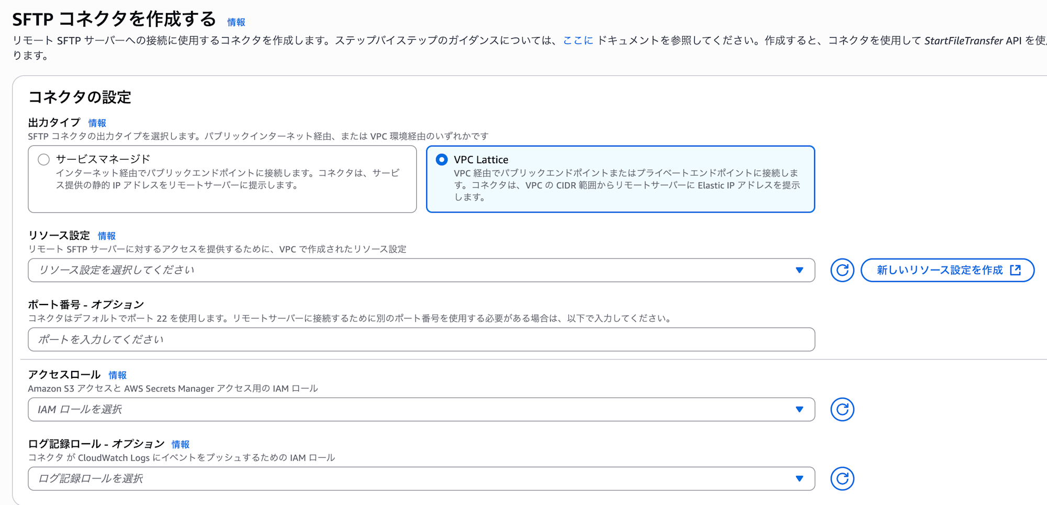Click the arrow in logging role selector
Screen dimensions: 1047x505
tap(799, 478)
